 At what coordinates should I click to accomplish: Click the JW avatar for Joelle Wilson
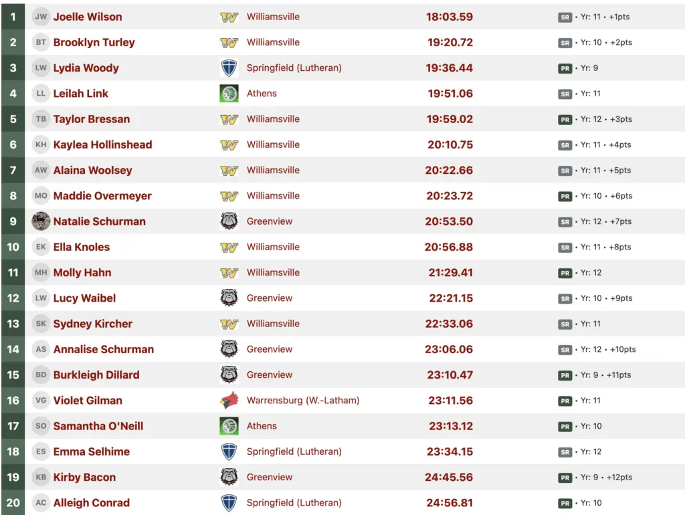pos(41,17)
